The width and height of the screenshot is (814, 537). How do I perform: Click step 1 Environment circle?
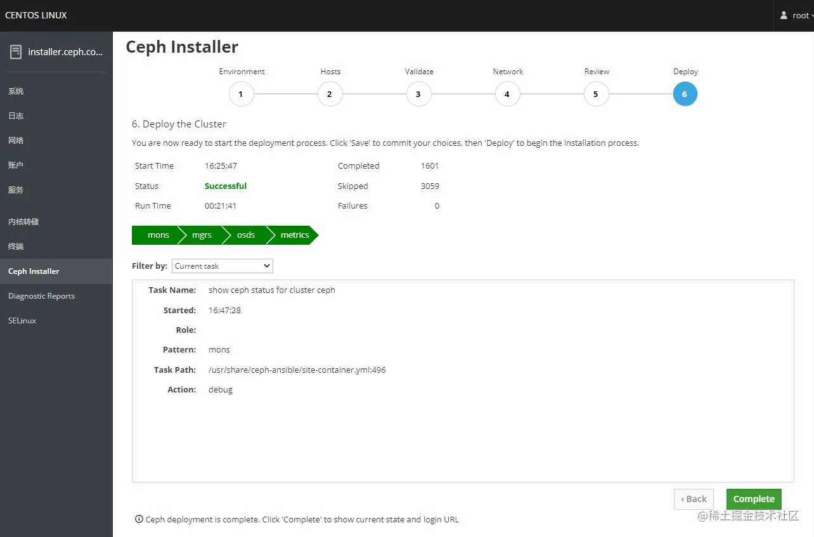click(241, 94)
